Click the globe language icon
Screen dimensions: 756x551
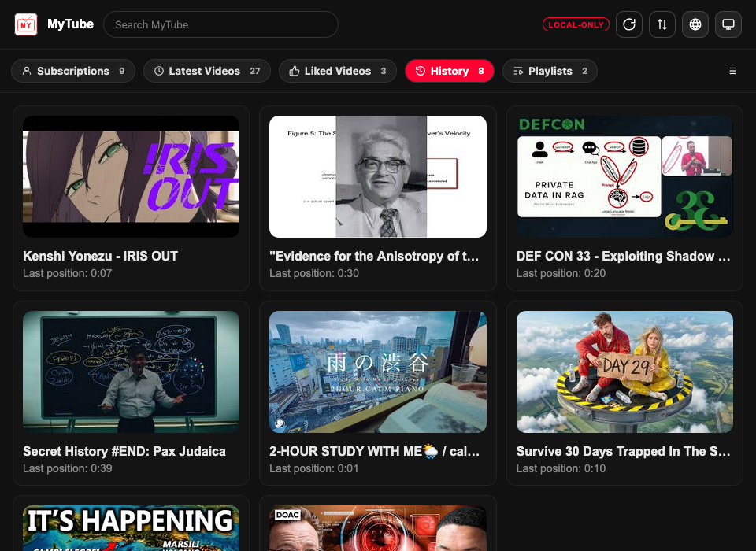coord(695,24)
